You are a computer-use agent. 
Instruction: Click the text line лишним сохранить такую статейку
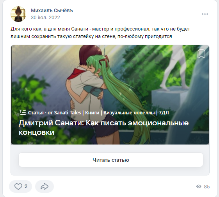click(x=91, y=36)
